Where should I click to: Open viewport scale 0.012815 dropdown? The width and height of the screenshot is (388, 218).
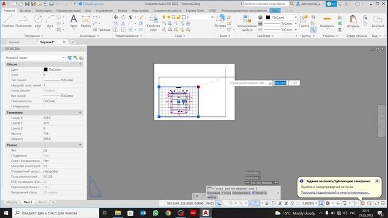[310, 203]
